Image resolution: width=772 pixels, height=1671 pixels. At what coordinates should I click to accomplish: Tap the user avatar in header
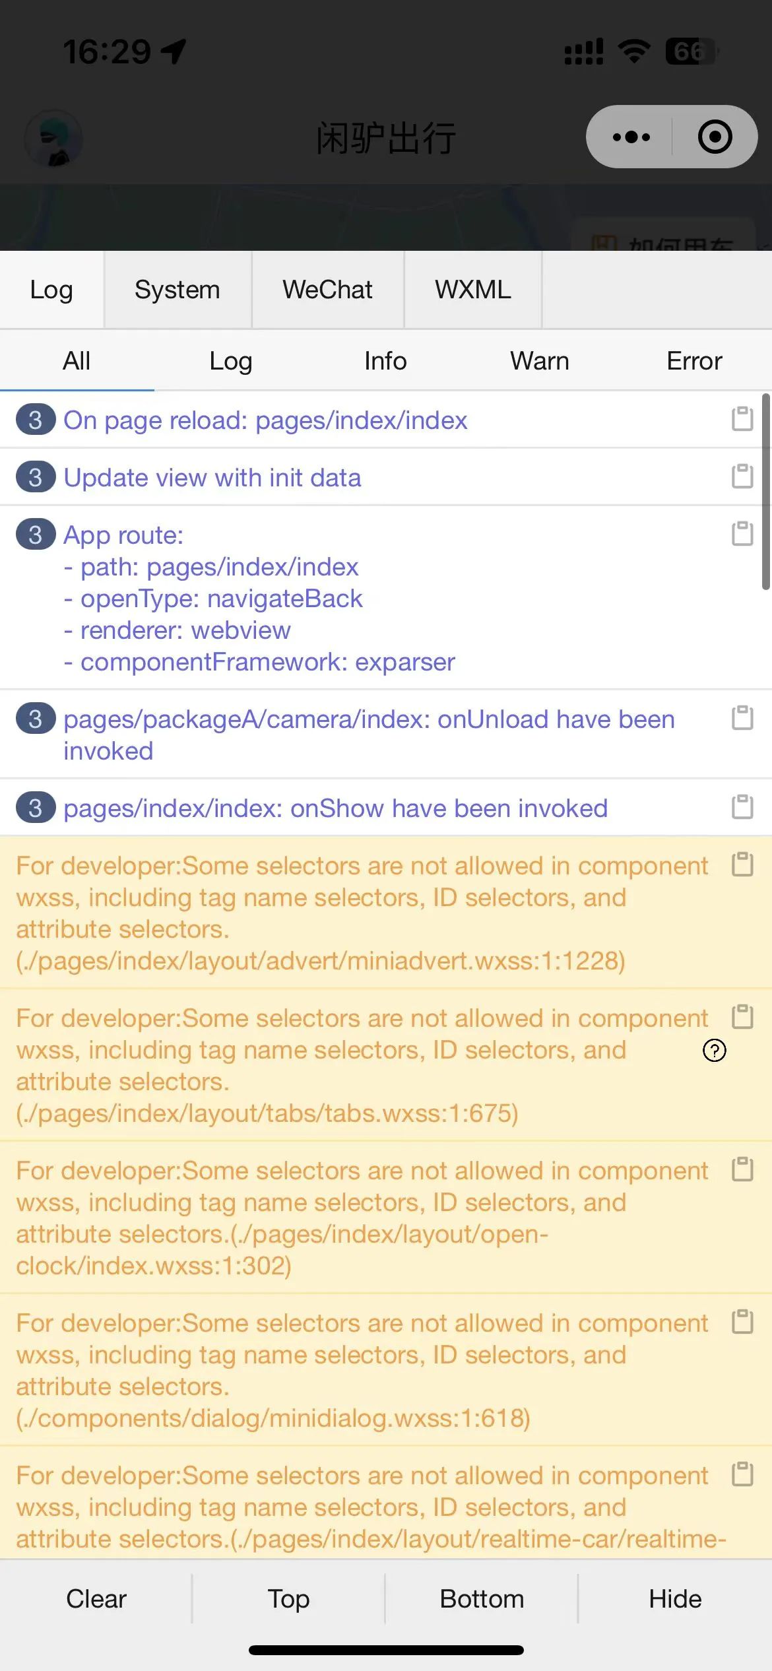[x=53, y=139]
